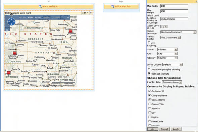Viewport: 198px width, 132px height.
Task: Check PostalCode column checkbox
Action: click(x=150, y=121)
